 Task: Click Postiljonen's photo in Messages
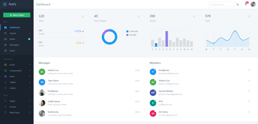tap(42, 93)
